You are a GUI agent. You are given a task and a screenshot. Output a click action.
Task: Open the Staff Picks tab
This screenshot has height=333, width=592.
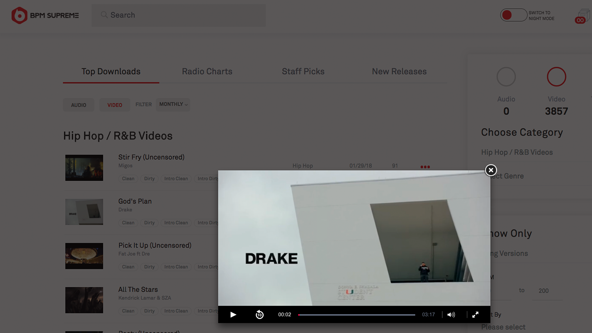pyautogui.click(x=303, y=72)
